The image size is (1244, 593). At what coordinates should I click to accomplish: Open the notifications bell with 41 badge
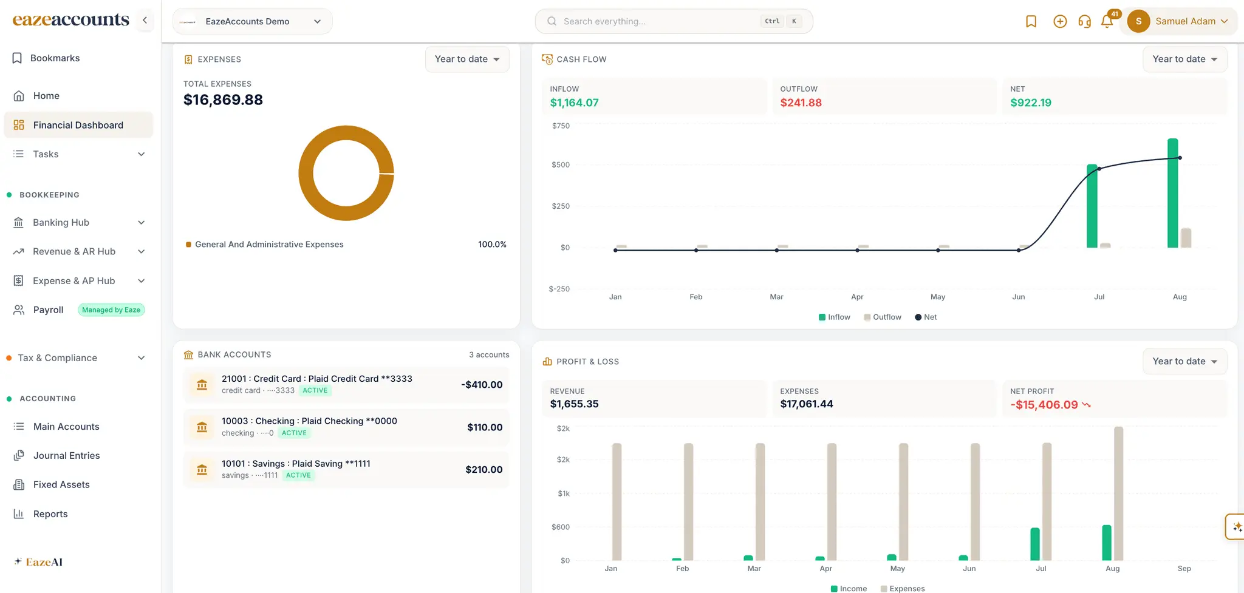pyautogui.click(x=1107, y=21)
